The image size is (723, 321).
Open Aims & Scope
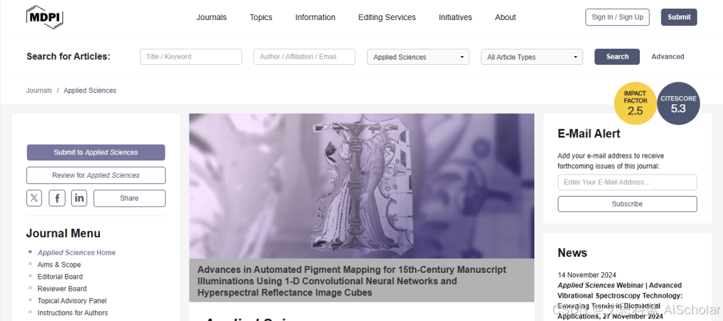(59, 265)
